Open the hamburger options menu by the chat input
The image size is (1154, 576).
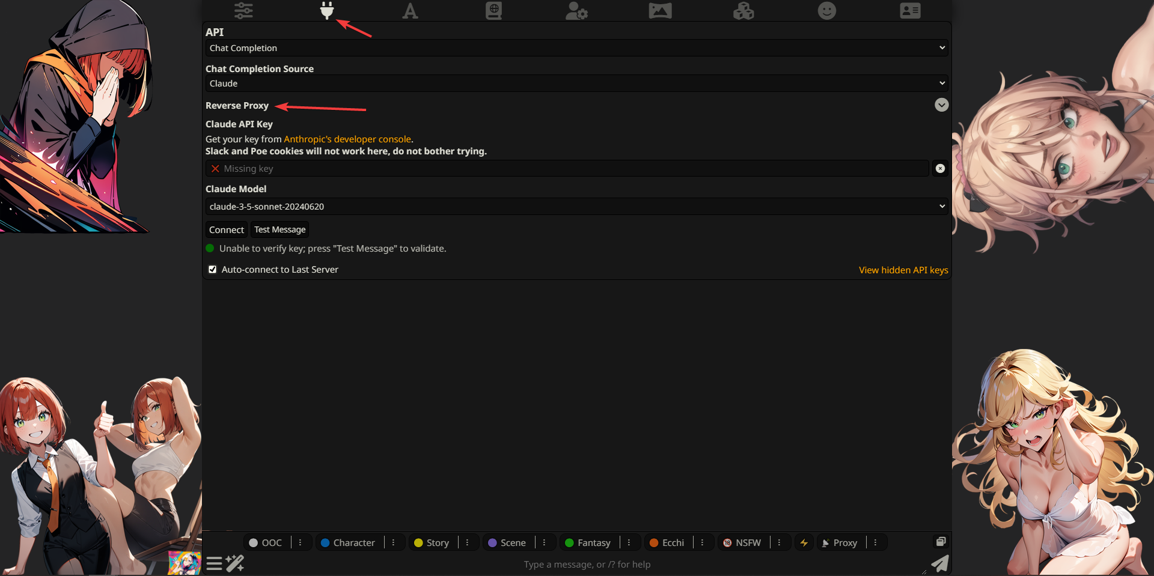point(215,563)
